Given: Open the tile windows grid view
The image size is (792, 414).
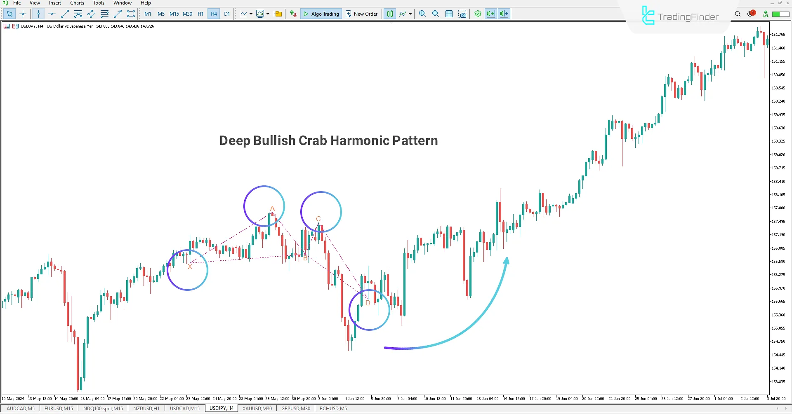Looking at the screenshot, I should pos(449,14).
